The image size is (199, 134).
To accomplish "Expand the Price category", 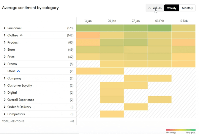I will [x=5, y=57].
